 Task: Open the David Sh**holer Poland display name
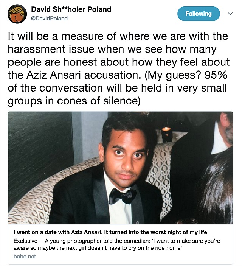tap(71, 9)
